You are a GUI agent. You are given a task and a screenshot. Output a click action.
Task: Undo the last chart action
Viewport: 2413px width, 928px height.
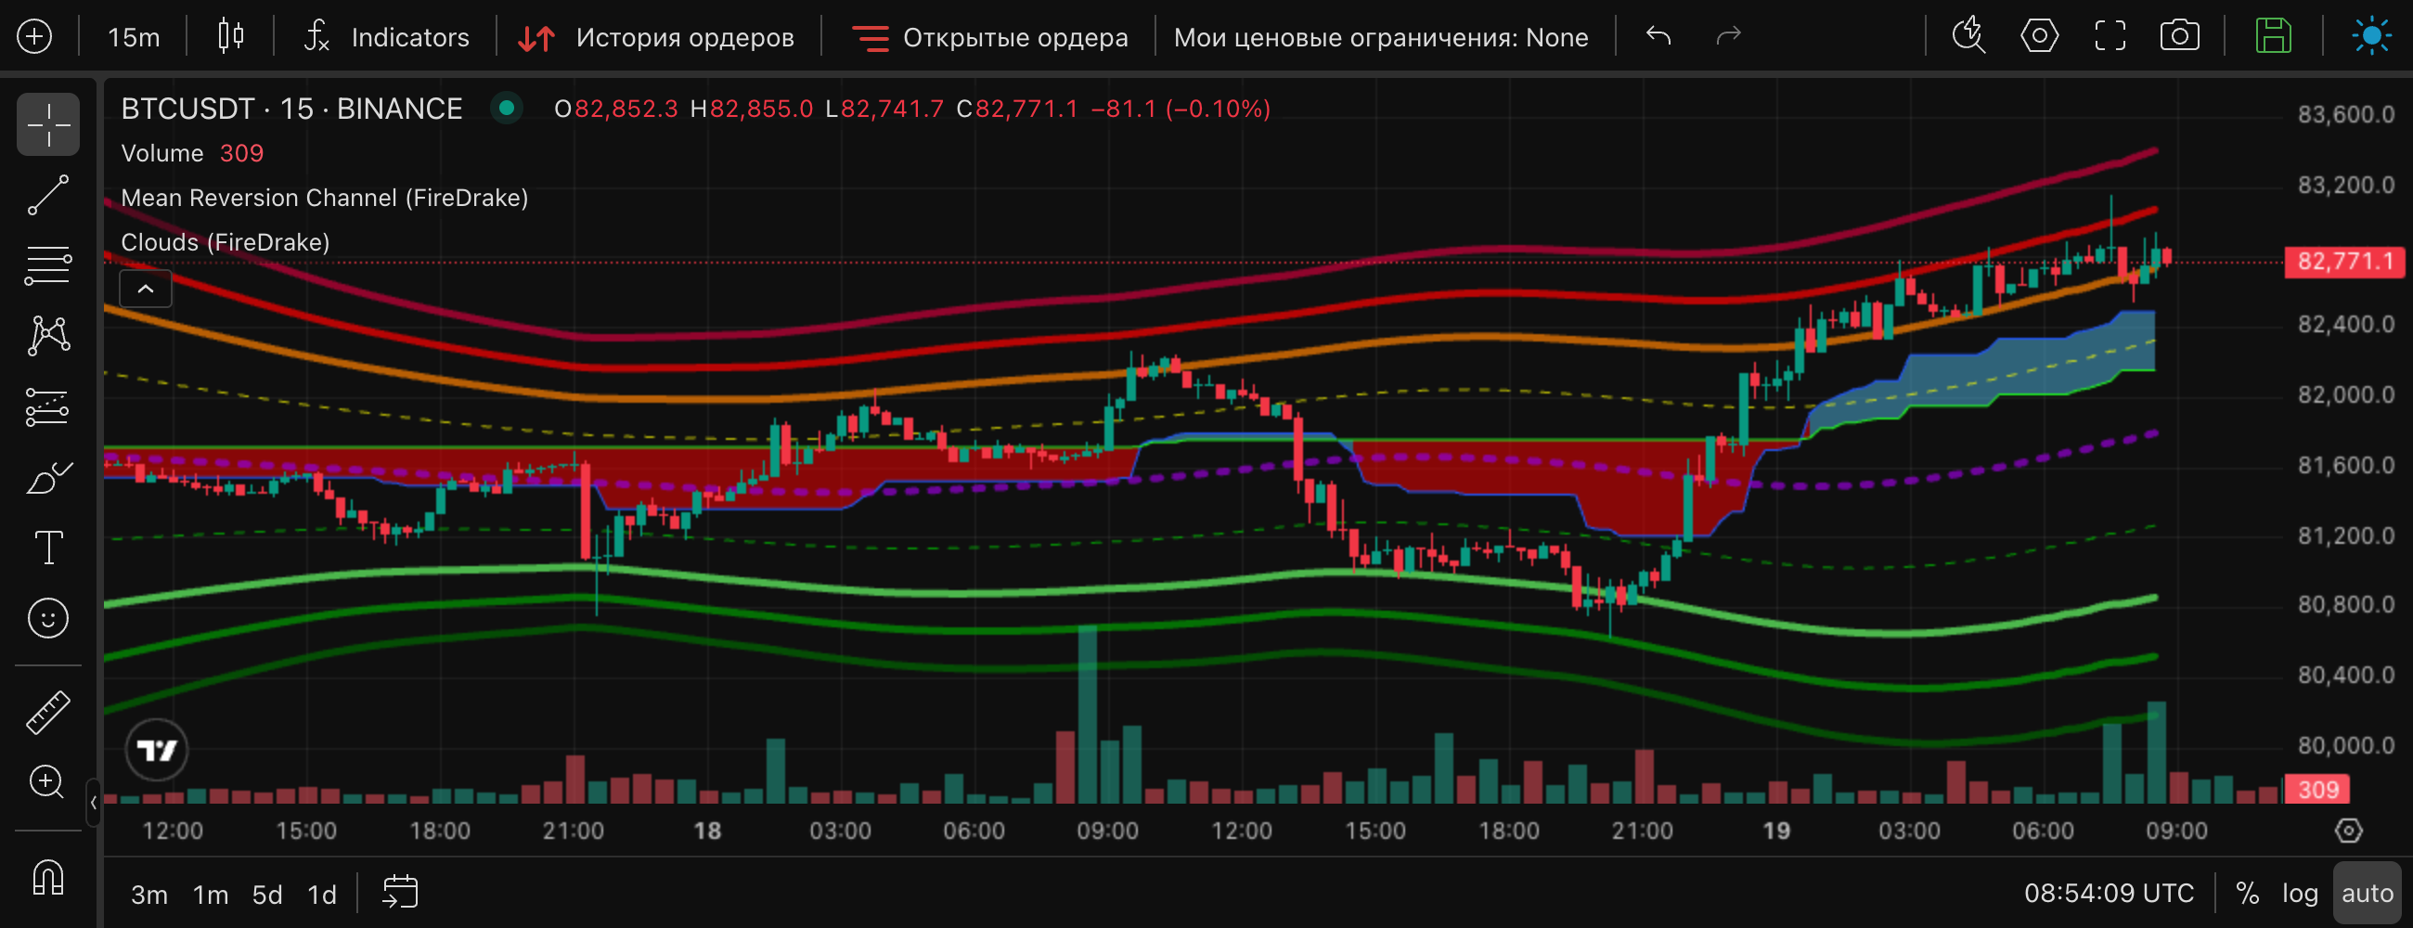(x=1658, y=36)
